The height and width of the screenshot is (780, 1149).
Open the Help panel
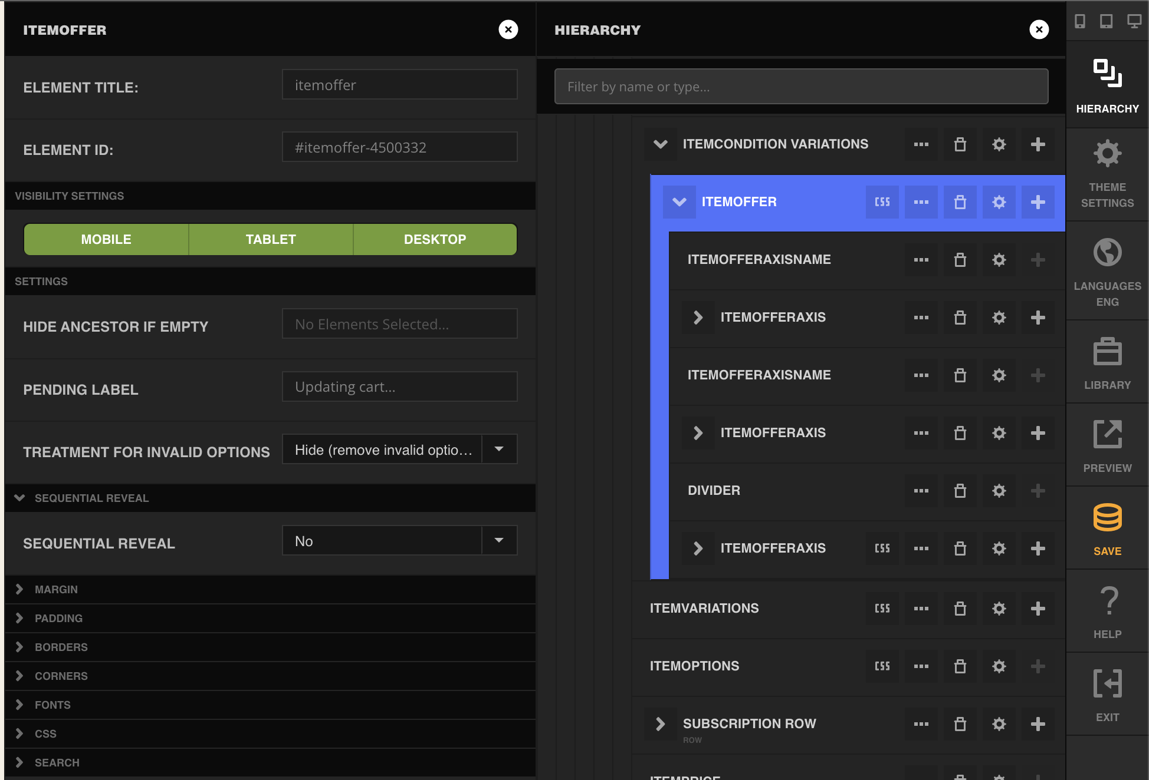(1107, 612)
